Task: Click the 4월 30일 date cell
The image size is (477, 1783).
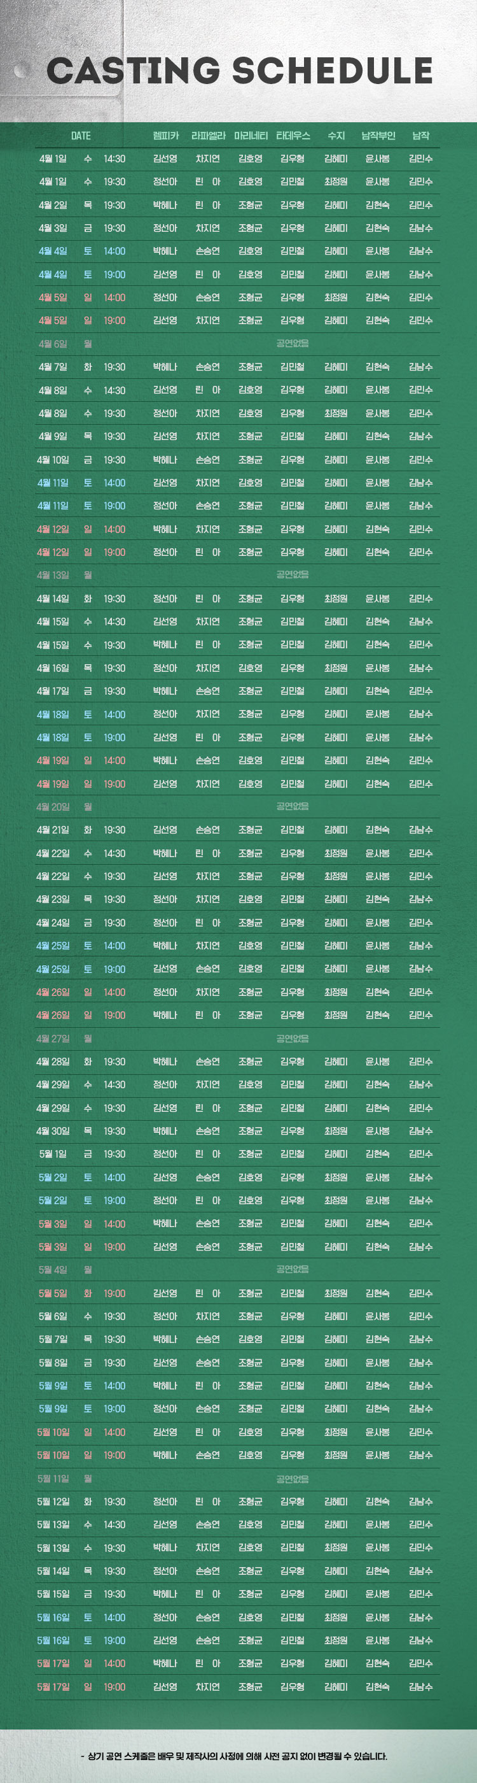Action: coord(53,1131)
